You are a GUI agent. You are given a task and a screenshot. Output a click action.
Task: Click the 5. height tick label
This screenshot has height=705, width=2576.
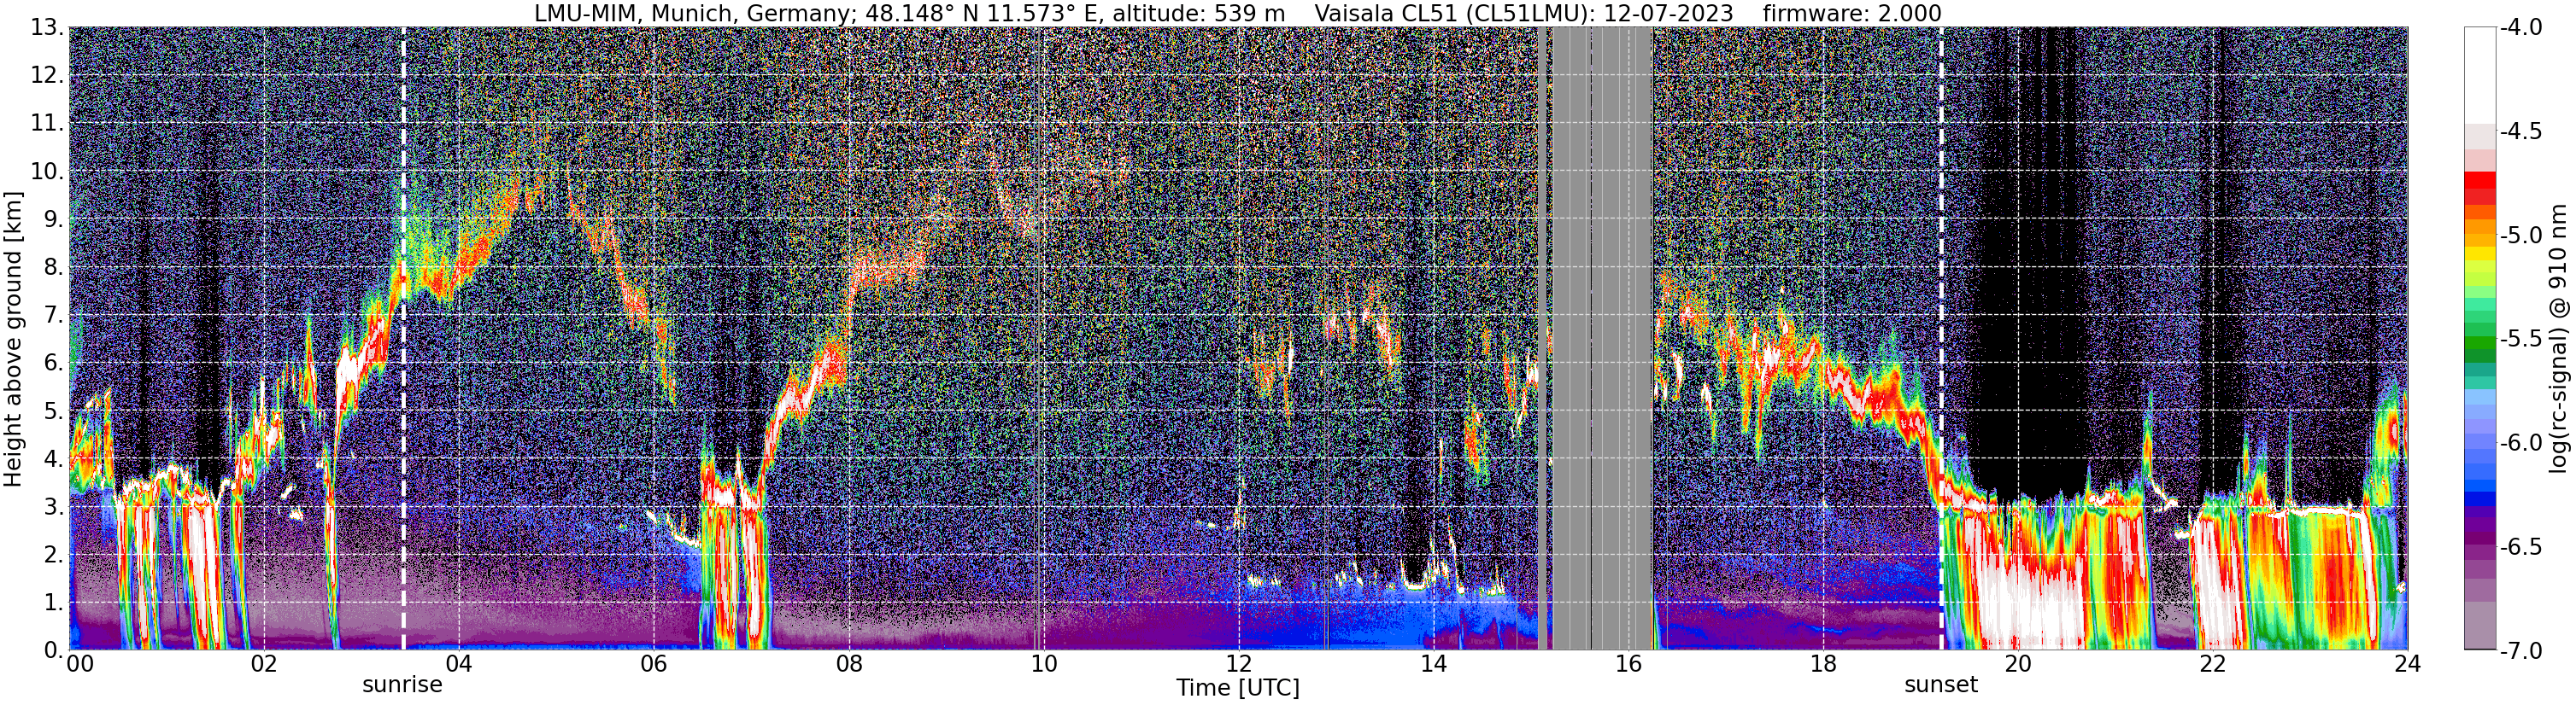(x=53, y=411)
